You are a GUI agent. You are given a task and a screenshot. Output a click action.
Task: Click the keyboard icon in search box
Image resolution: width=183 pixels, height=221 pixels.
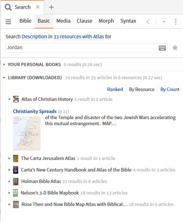point(162,48)
